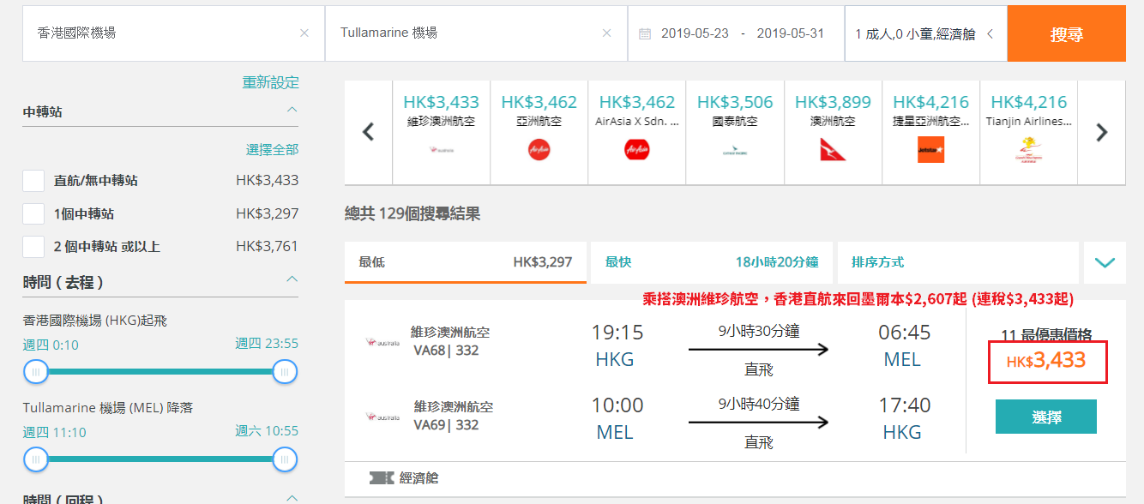Screen dimensions: 1144x504
Task: Select the Tianjin Airlines HK$4,216 card
Action: [x=1028, y=132]
